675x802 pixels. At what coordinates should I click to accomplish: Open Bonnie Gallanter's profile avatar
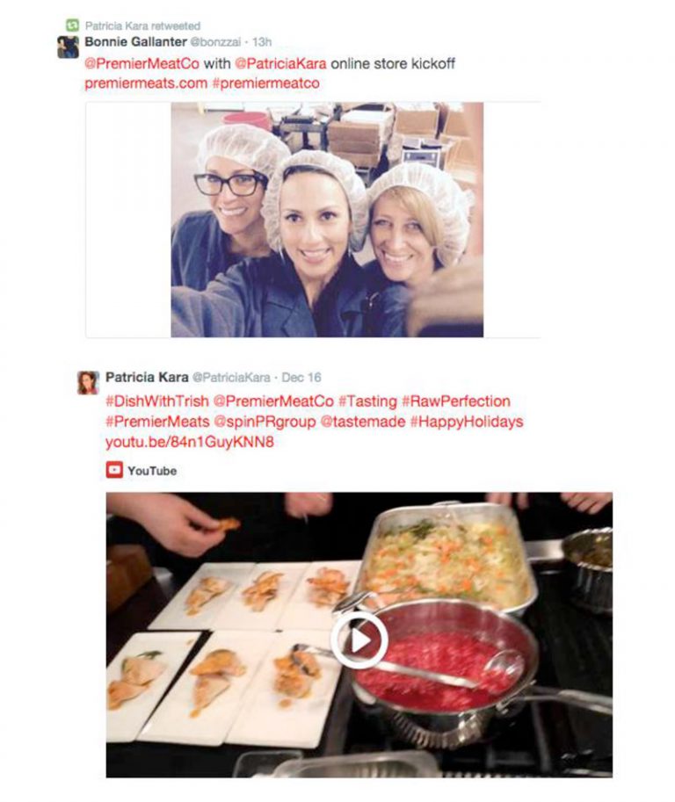[68, 47]
